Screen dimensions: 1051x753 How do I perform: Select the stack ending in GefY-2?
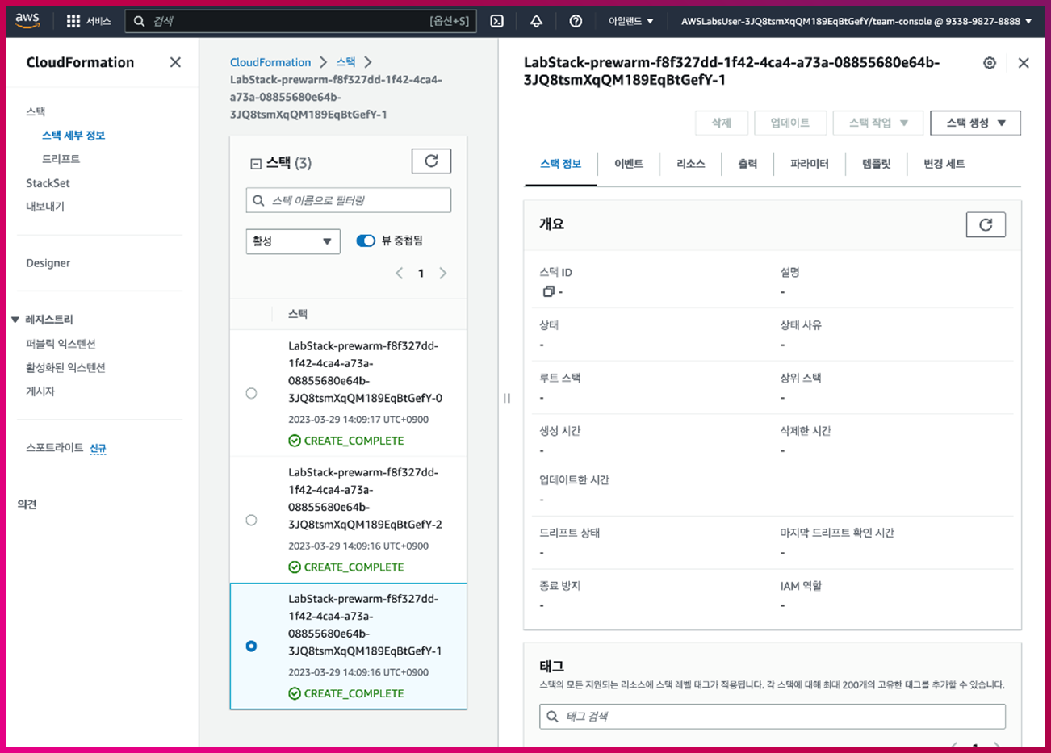click(x=251, y=520)
